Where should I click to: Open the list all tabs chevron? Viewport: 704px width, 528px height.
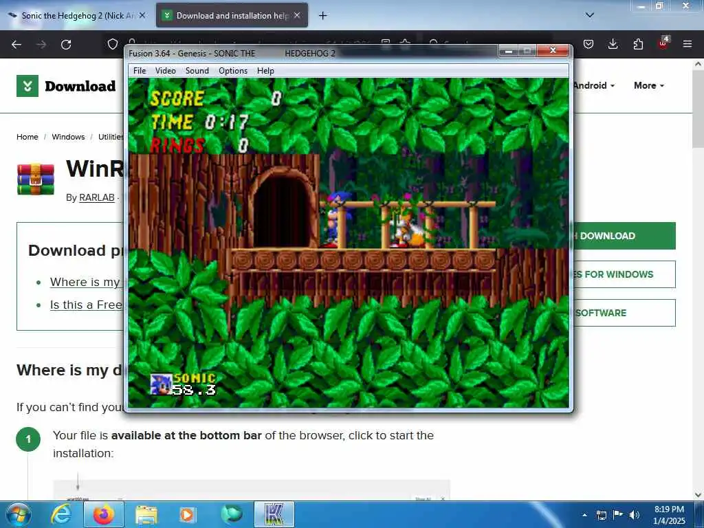(x=590, y=16)
